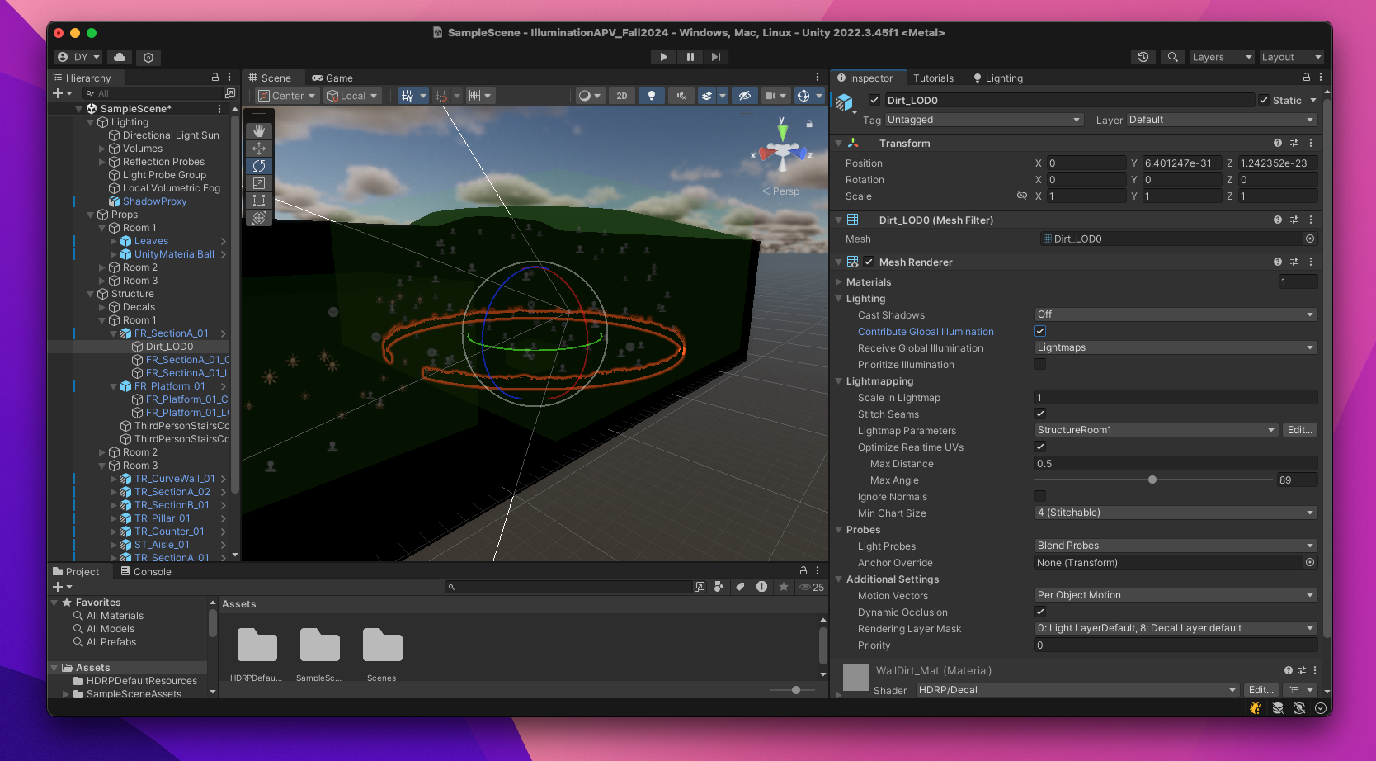This screenshot has width=1376, height=761.
Task: Open Tag Untagged dropdown
Action: (x=983, y=120)
